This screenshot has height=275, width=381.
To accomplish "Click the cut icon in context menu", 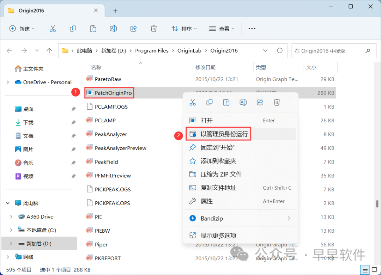I will pos(193,102).
